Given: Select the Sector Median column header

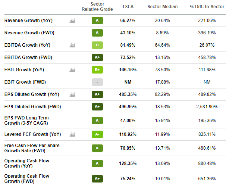Looking at the screenshot, I should click(x=163, y=7).
